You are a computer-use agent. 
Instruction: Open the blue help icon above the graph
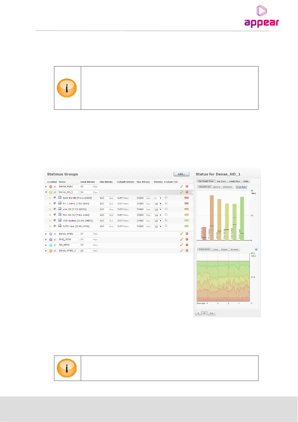[256, 249]
